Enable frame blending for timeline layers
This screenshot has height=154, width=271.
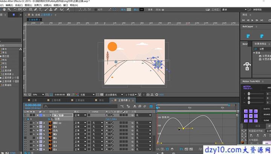(x=140, y=106)
